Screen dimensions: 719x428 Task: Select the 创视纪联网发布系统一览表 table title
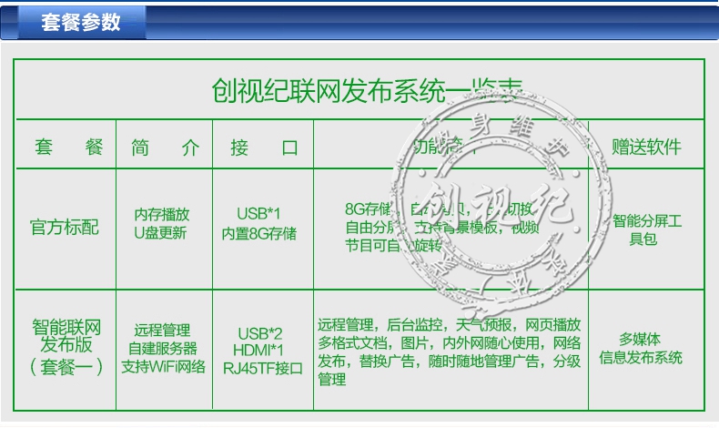coord(367,90)
